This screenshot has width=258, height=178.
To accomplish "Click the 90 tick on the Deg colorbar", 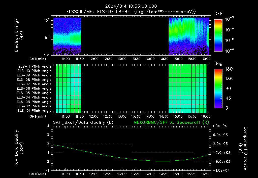I will 228,88.
